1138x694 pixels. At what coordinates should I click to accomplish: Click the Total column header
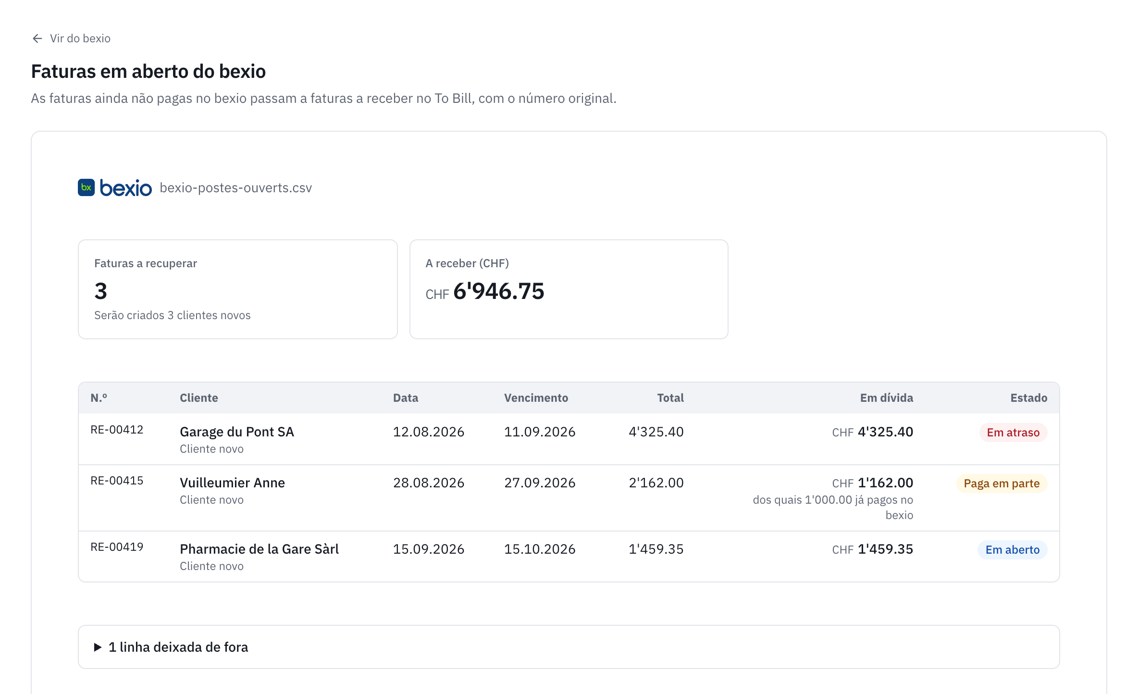pyautogui.click(x=670, y=398)
